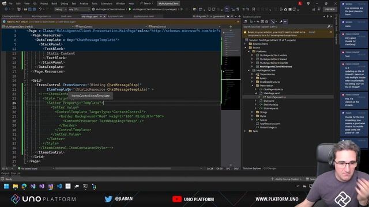The height and width of the screenshot is (207, 369).
Task: Open File Explorer from the taskbar
Action: [x=16, y=186]
